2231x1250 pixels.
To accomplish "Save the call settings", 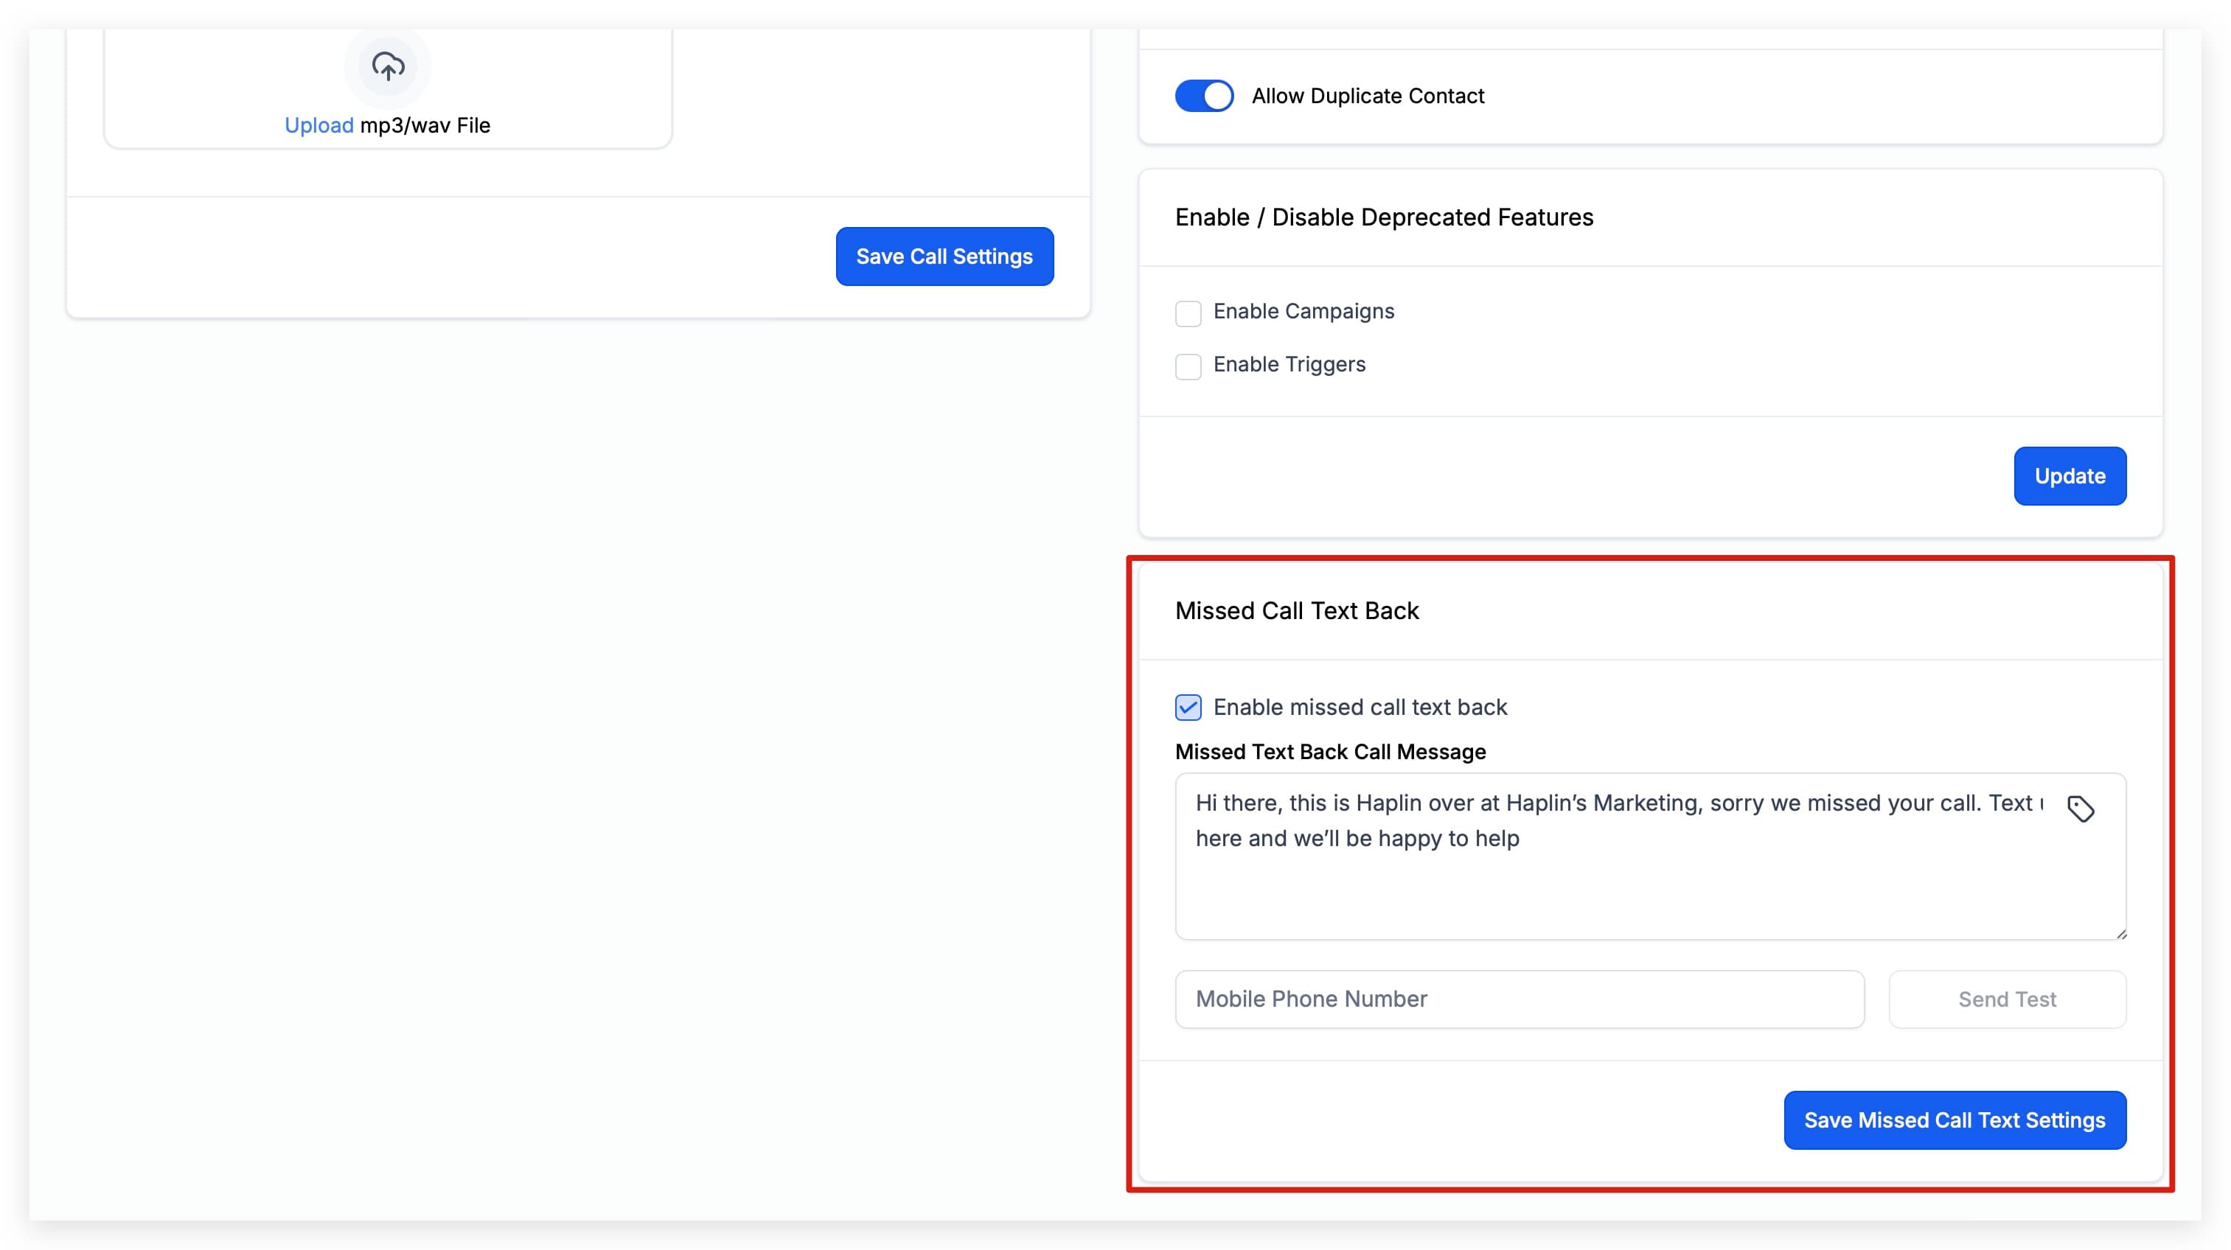I will pos(944,256).
